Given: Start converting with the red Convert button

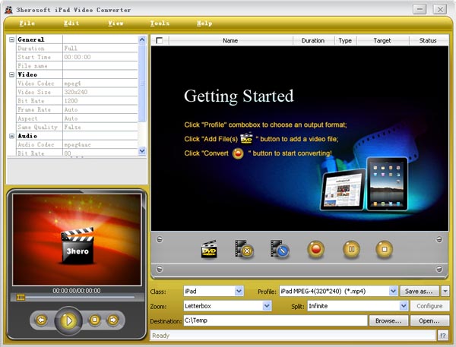Looking at the screenshot, I should 316,249.
